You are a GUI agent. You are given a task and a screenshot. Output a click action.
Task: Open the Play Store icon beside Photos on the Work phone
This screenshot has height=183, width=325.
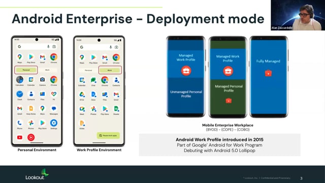(105, 109)
